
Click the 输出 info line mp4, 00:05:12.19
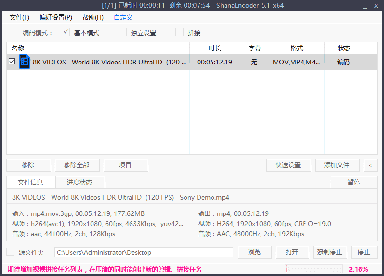(233, 213)
